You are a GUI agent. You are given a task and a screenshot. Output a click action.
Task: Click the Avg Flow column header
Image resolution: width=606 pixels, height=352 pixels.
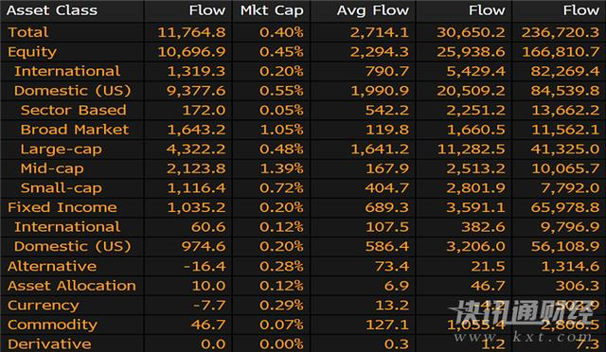[x=372, y=10]
